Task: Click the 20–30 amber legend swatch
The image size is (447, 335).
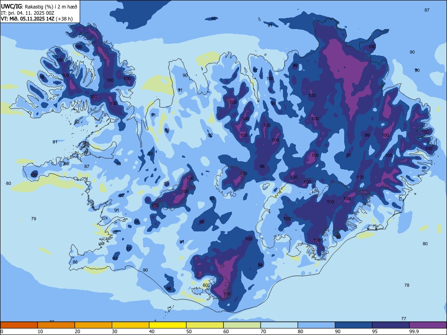Action: tap(93, 325)
